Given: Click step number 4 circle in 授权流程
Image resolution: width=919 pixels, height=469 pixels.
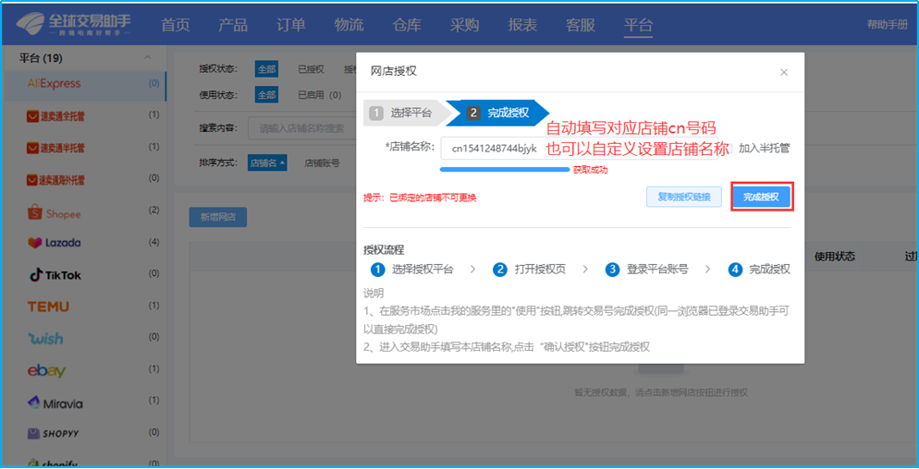Looking at the screenshot, I should pyautogui.click(x=736, y=270).
